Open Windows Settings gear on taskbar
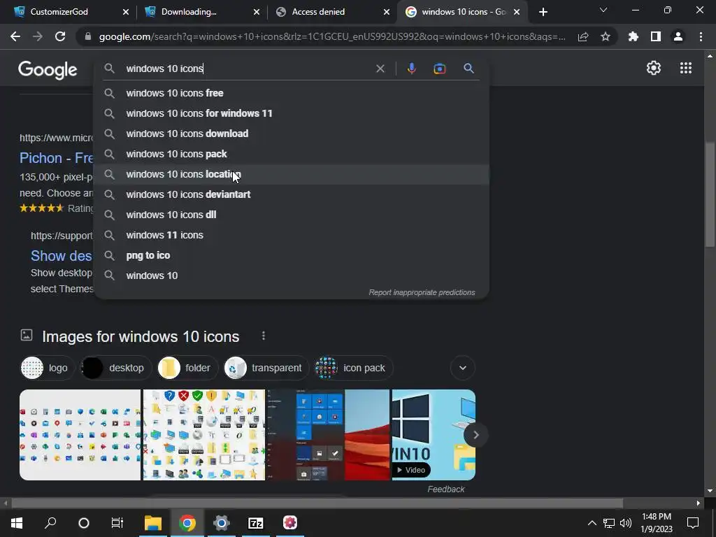The image size is (716, 537). coord(222,523)
